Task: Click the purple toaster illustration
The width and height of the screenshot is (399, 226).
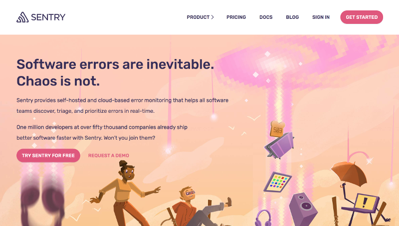Action: [x=279, y=146]
